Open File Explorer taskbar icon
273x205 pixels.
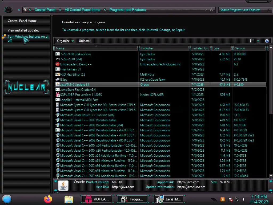tap(69, 199)
